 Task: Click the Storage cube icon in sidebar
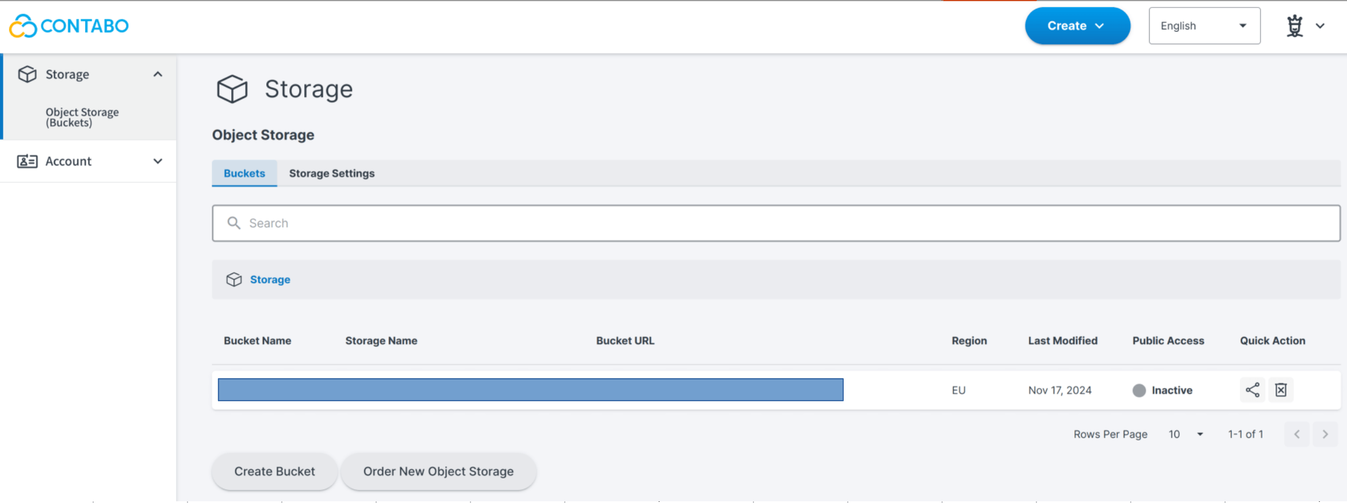click(27, 74)
